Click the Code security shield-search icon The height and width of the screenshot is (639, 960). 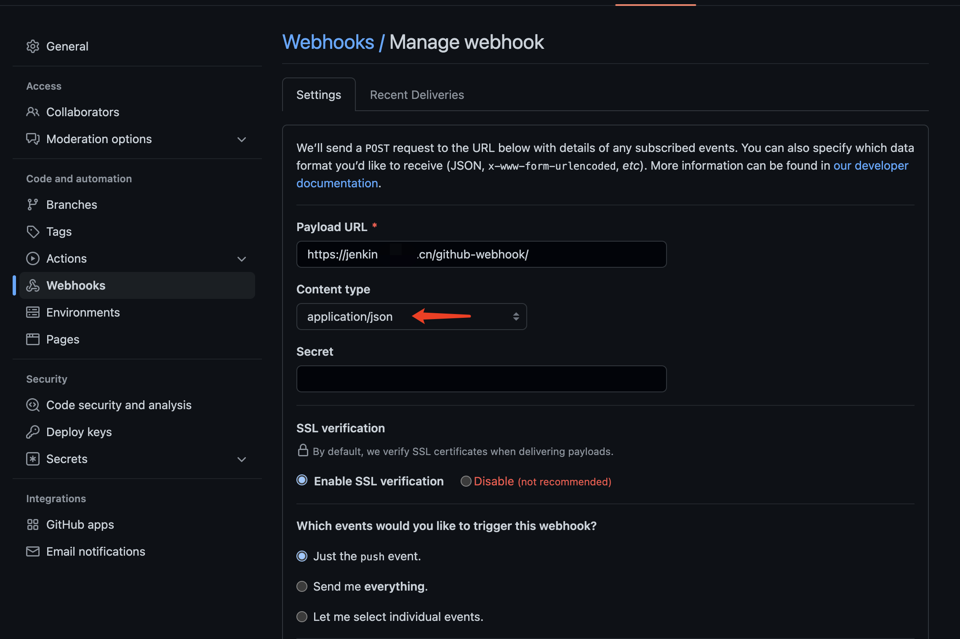(x=33, y=405)
